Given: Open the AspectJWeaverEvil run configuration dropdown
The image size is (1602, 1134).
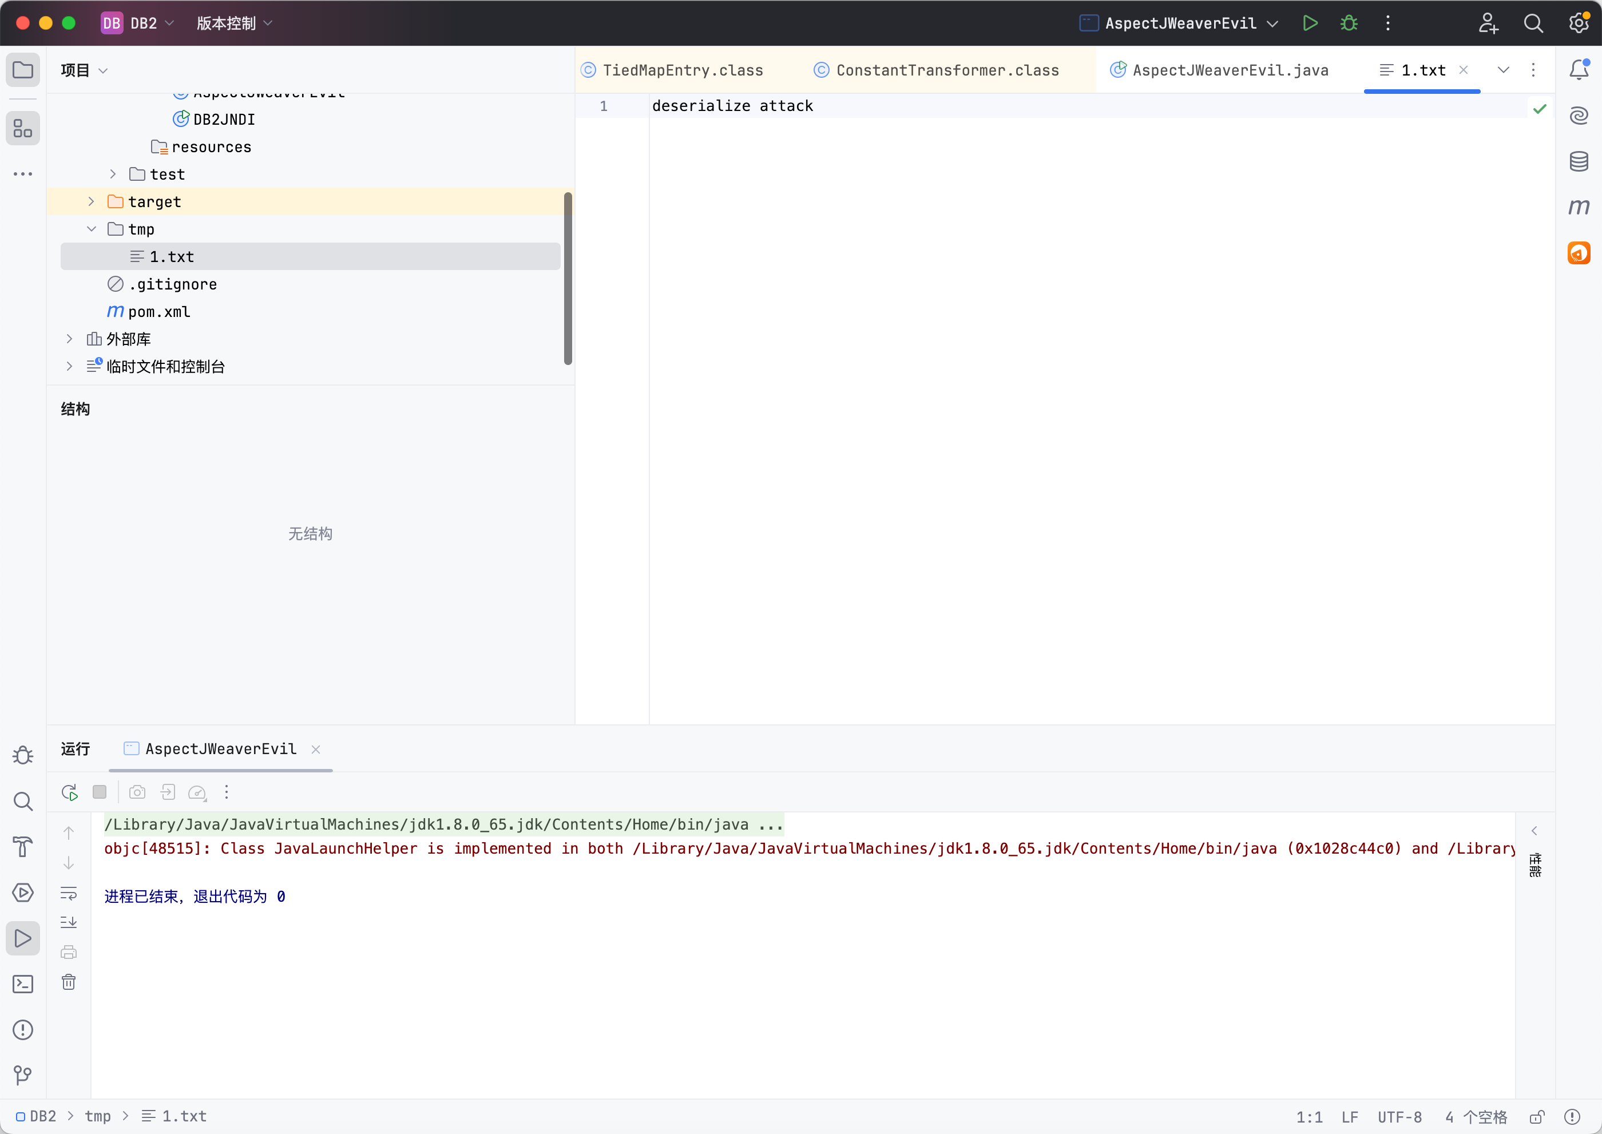Looking at the screenshot, I should click(x=1179, y=23).
